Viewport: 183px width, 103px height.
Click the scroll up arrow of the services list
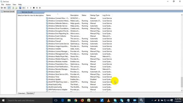pos(182,15)
